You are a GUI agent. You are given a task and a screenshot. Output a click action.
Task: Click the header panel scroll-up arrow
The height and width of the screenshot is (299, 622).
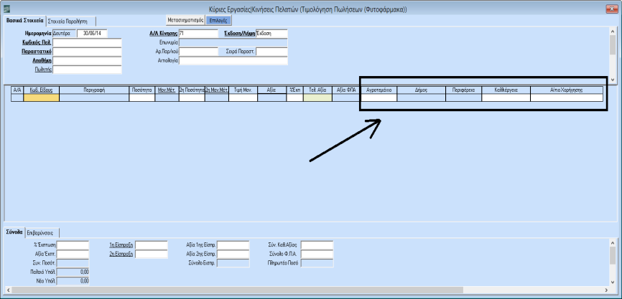[613, 33]
